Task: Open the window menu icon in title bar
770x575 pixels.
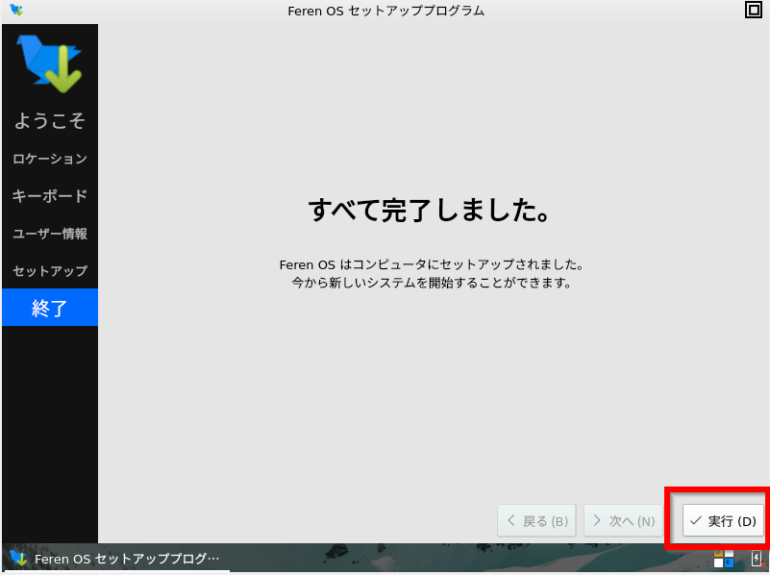Action: point(16,10)
